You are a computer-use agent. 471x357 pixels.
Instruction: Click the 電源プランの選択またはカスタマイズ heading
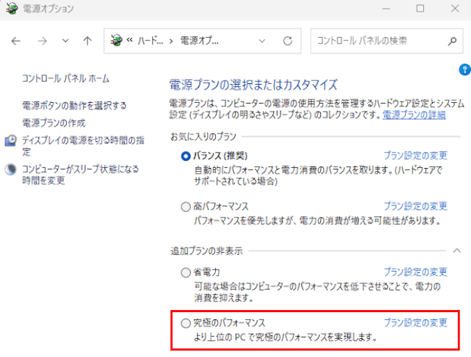click(254, 85)
